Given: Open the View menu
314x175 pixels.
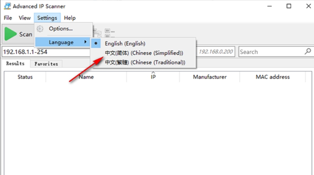Looking at the screenshot, I should click(x=25, y=18).
